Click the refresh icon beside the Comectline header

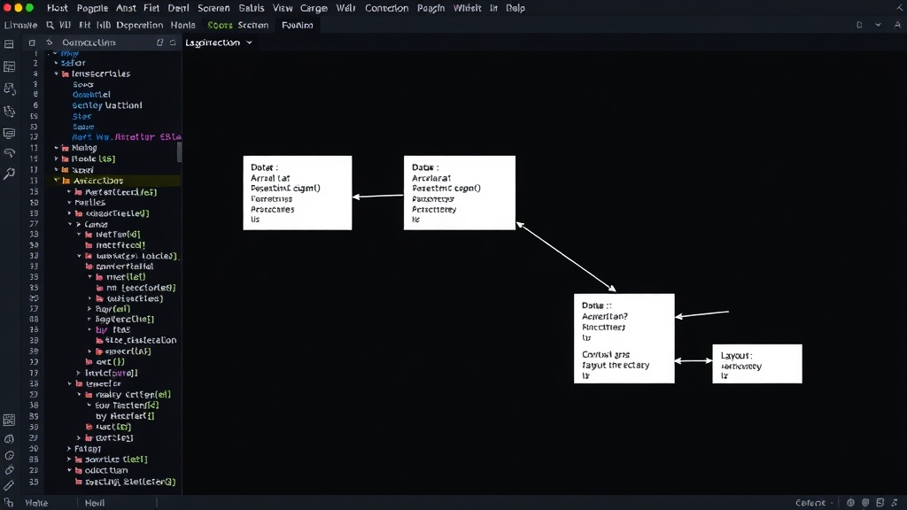point(50,42)
